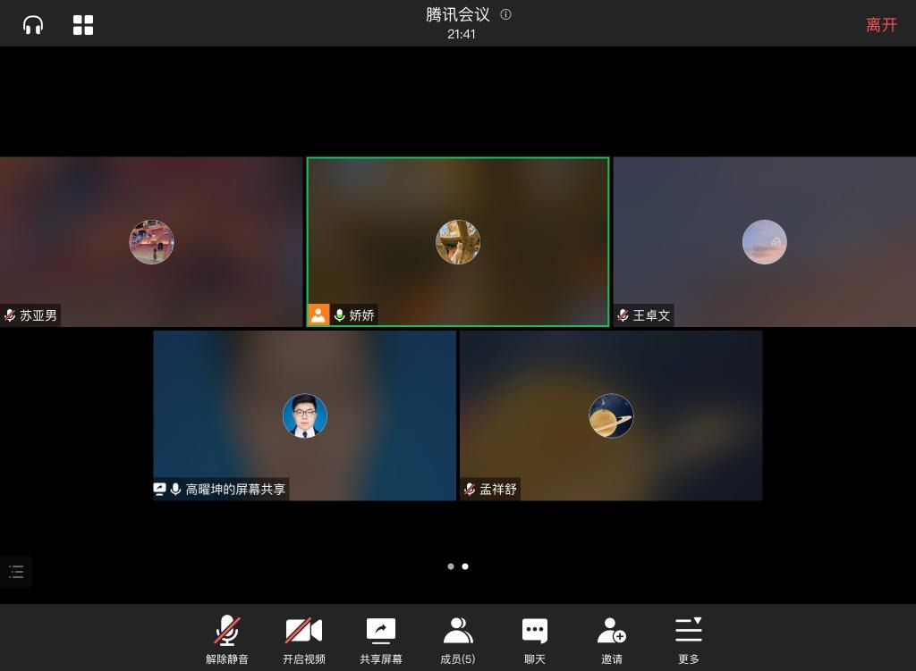Open the 成员(5) members list
Screen dimensions: 916x671
click(458, 640)
